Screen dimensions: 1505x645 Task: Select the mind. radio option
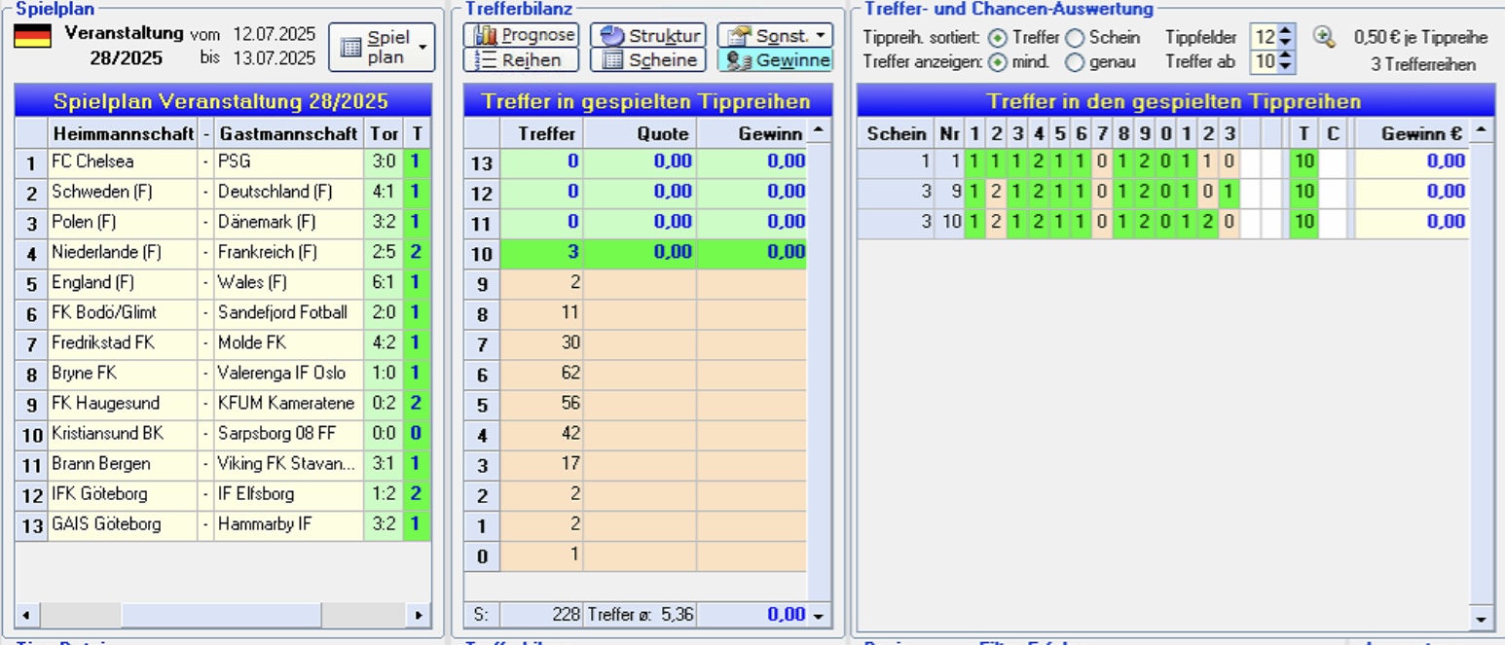coord(997,62)
